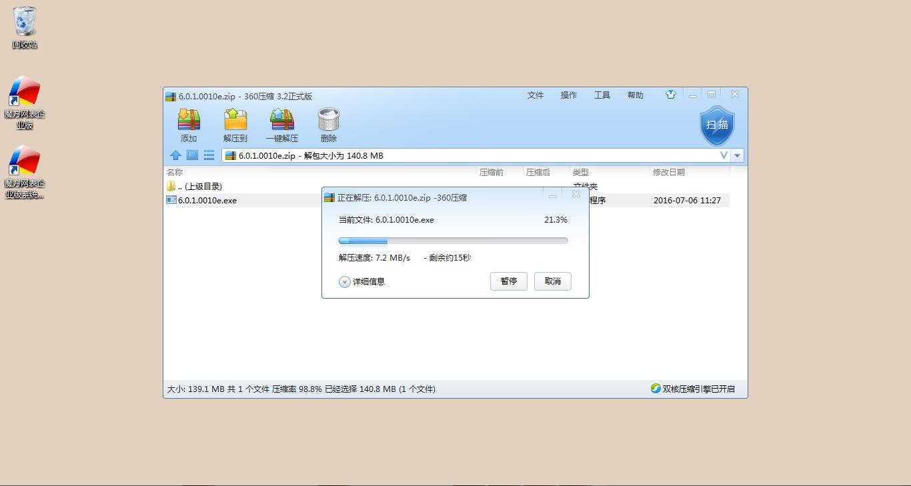The height and width of the screenshot is (486, 911).
Task: Select the 魔方网表企业版 desktop shortcut
Action: click(x=25, y=103)
